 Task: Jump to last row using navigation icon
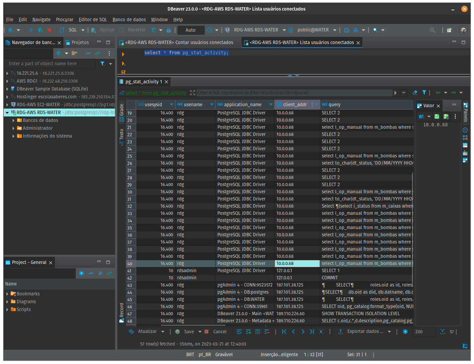click(x=312, y=332)
